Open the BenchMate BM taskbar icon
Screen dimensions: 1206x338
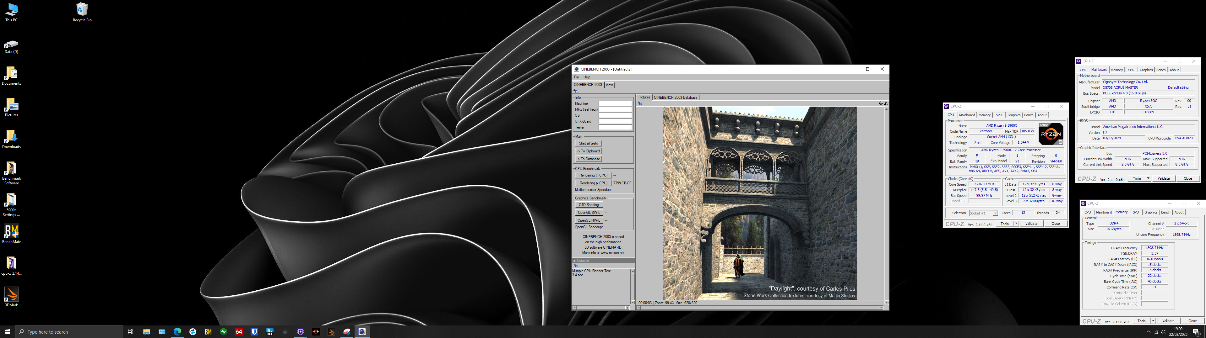208,332
